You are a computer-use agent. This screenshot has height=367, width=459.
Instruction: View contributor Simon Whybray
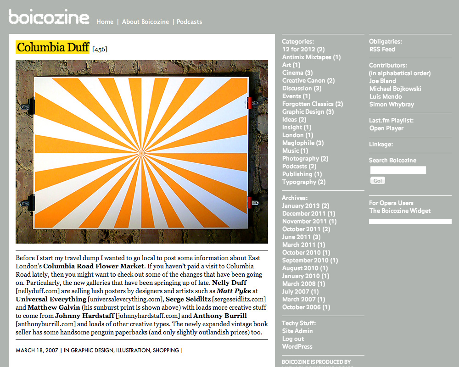click(x=392, y=105)
